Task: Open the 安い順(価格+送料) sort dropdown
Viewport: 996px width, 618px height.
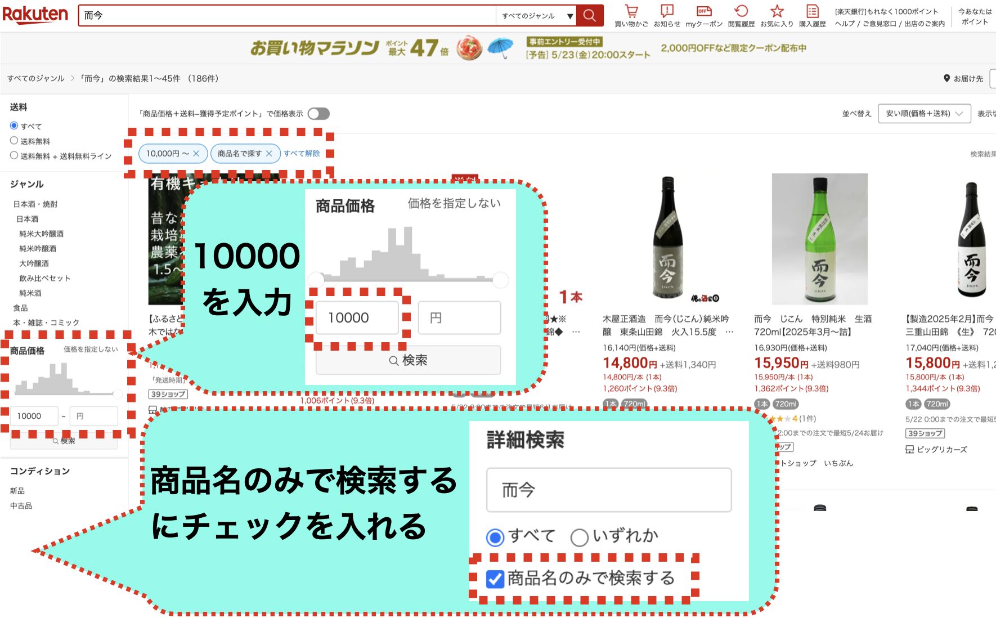Action: coord(925,114)
